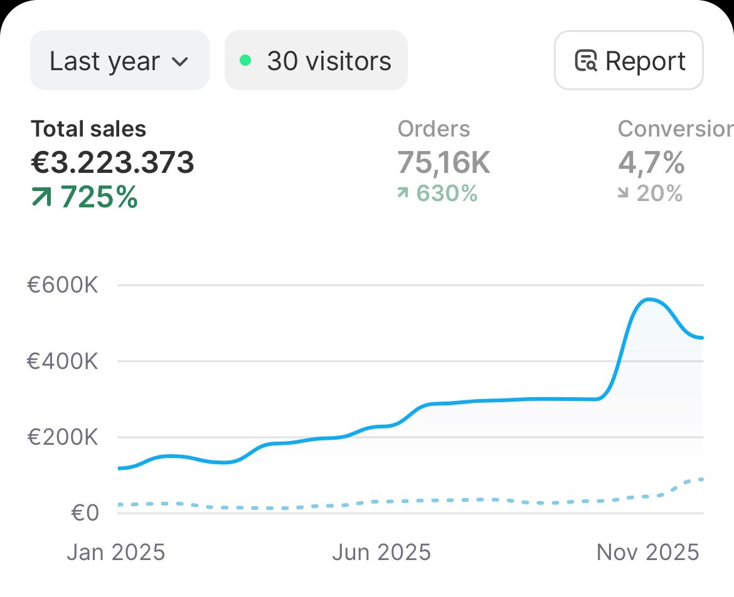The image size is (734, 597).
Task: Click the Jun 2025 axis label
Action: (381, 552)
